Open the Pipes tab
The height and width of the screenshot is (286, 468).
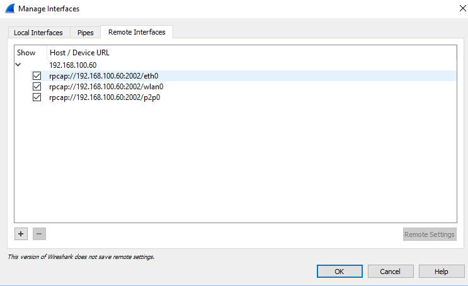[85, 33]
